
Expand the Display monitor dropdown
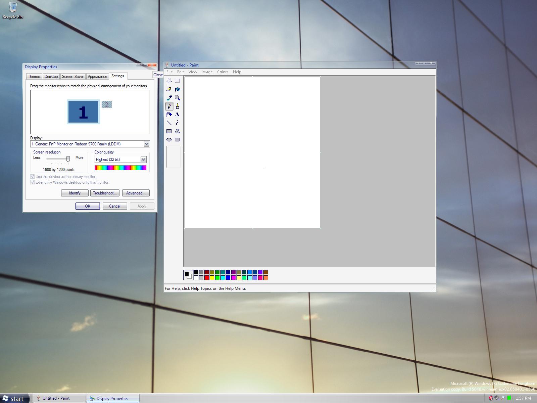pyautogui.click(x=147, y=144)
